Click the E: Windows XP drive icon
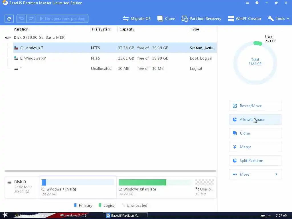292x219 pixels. (x=16, y=58)
